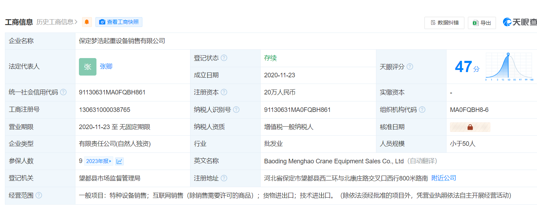Open legal representative 张卿 link

click(x=106, y=66)
